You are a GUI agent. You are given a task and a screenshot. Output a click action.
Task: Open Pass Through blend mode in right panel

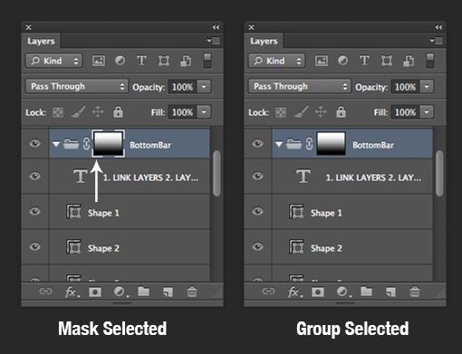[300, 87]
